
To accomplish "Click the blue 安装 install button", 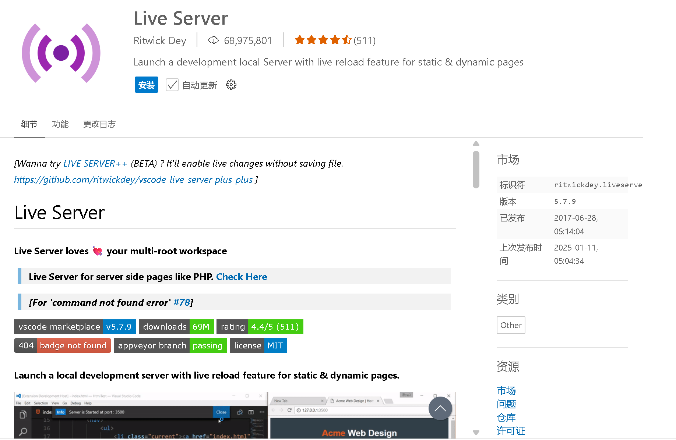I will (147, 85).
